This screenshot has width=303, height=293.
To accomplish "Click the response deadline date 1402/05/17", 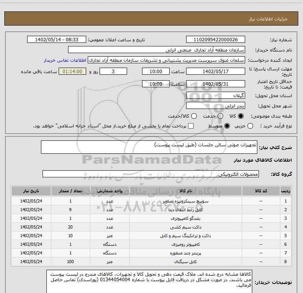I will [216, 71].
